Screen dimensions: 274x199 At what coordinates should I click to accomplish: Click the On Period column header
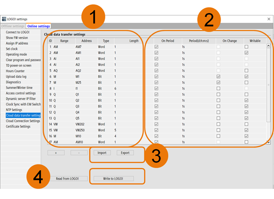[x=168, y=41]
